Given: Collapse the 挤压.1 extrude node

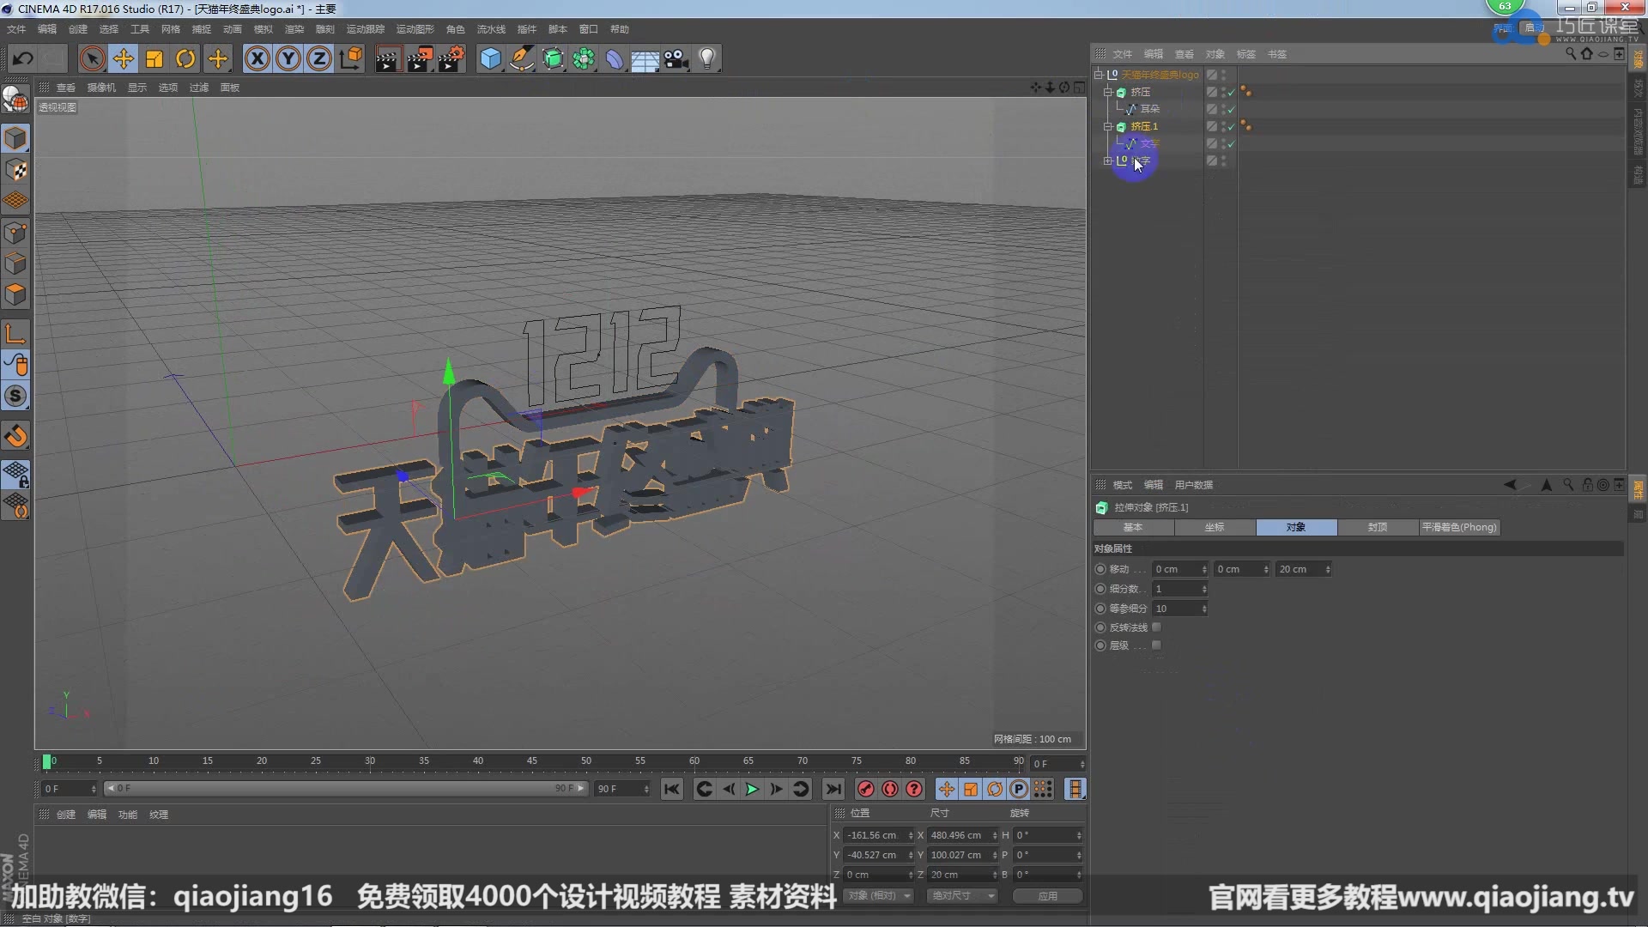Looking at the screenshot, I should (1107, 126).
